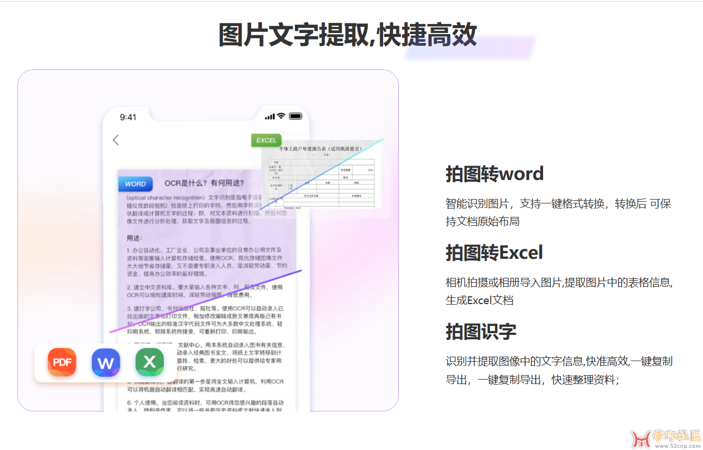Click the green EXCEL badge

click(266, 140)
